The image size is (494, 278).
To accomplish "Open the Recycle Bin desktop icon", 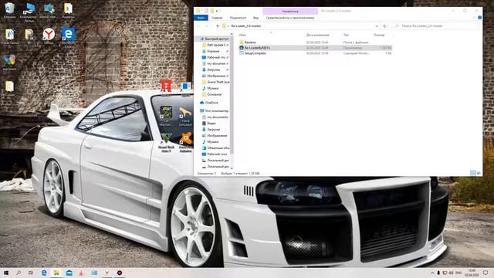I will click(x=9, y=10).
